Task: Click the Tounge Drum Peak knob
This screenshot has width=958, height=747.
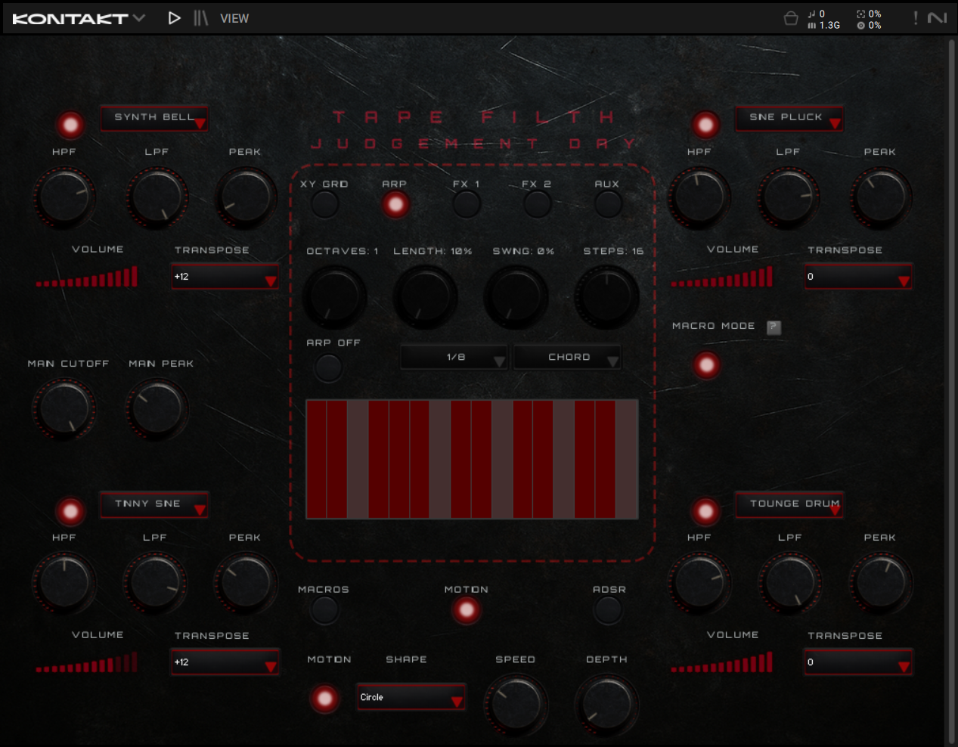Action: (882, 583)
